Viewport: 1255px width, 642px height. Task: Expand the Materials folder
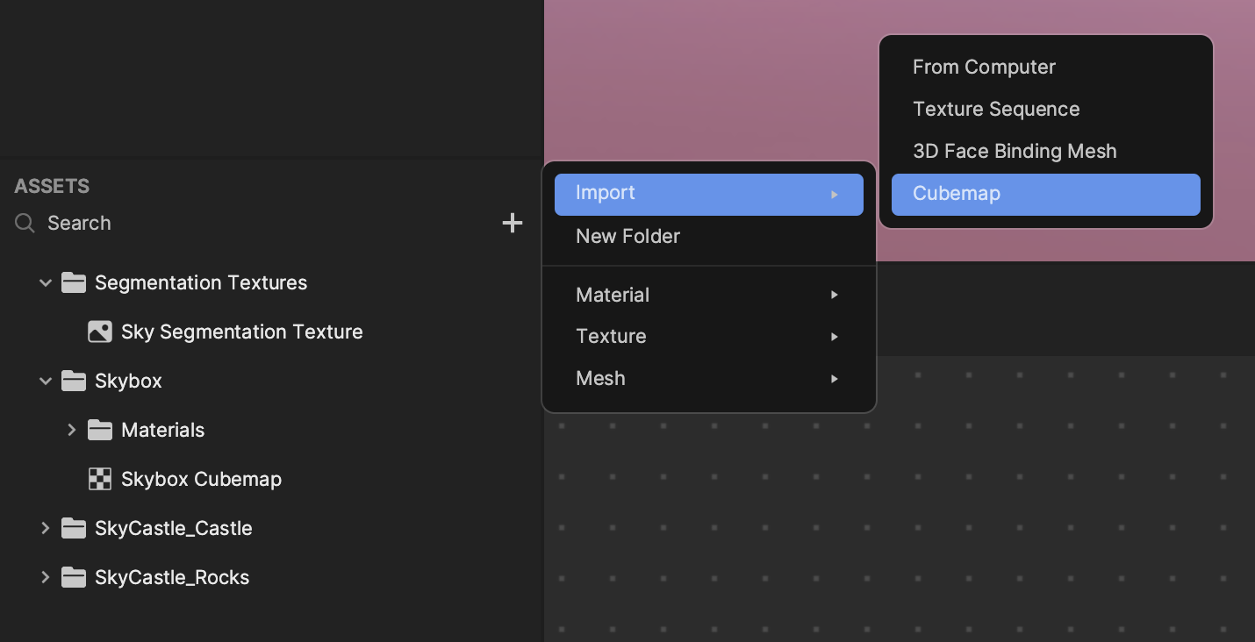[x=72, y=430]
